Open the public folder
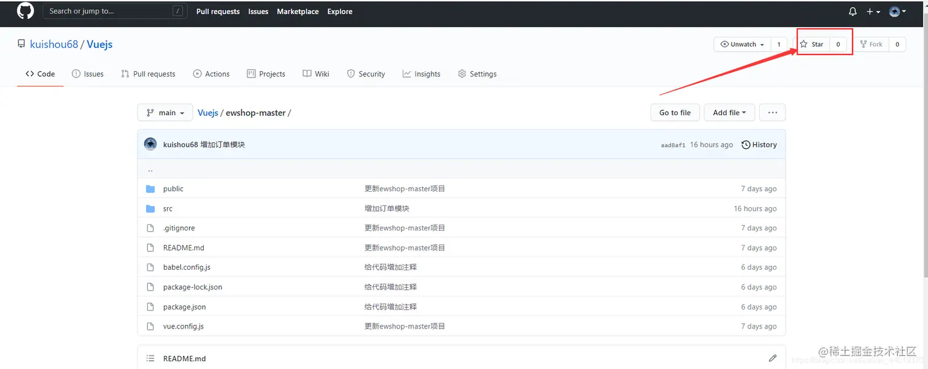The width and height of the screenshot is (928, 369). pos(173,189)
